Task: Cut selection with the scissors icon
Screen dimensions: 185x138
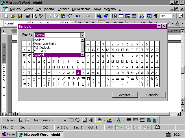Action: [50, 16]
